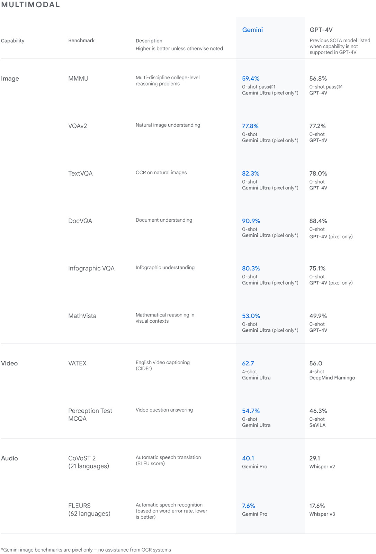
Task: Click the 53.0% MathVista Gemini score
Action: point(251,316)
